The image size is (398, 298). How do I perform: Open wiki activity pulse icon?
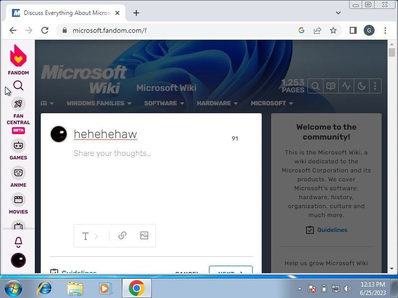coord(346,86)
